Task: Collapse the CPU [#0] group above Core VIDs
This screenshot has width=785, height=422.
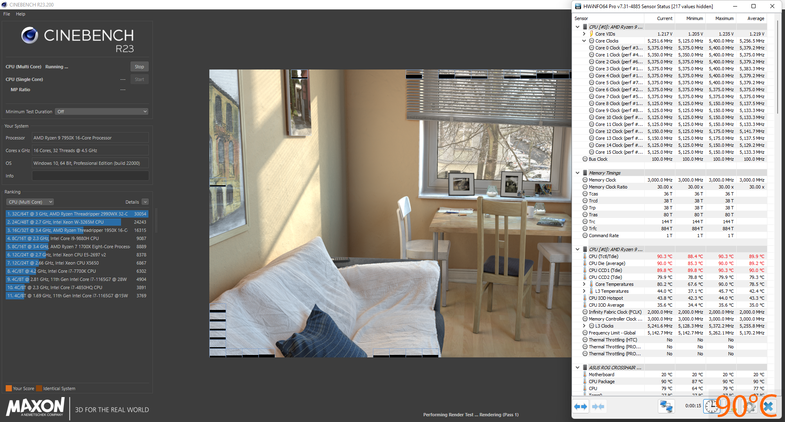Action: click(x=577, y=27)
